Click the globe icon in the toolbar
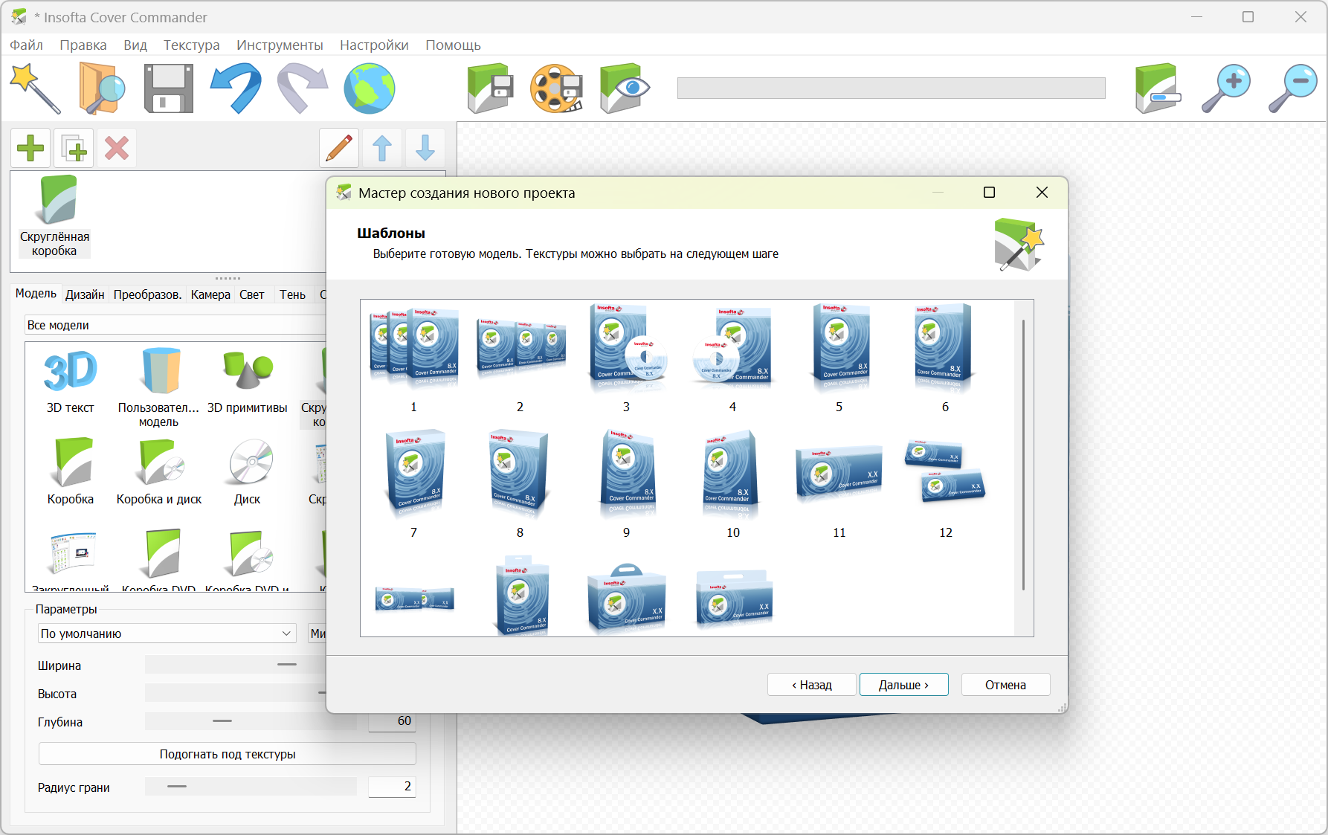This screenshot has width=1328, height=835. (x=370, y=88)
